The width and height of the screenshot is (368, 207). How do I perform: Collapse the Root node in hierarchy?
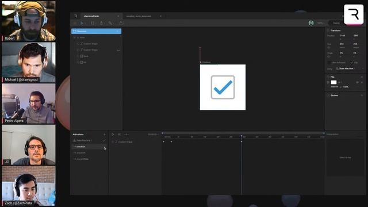click(x=75, y=37)
